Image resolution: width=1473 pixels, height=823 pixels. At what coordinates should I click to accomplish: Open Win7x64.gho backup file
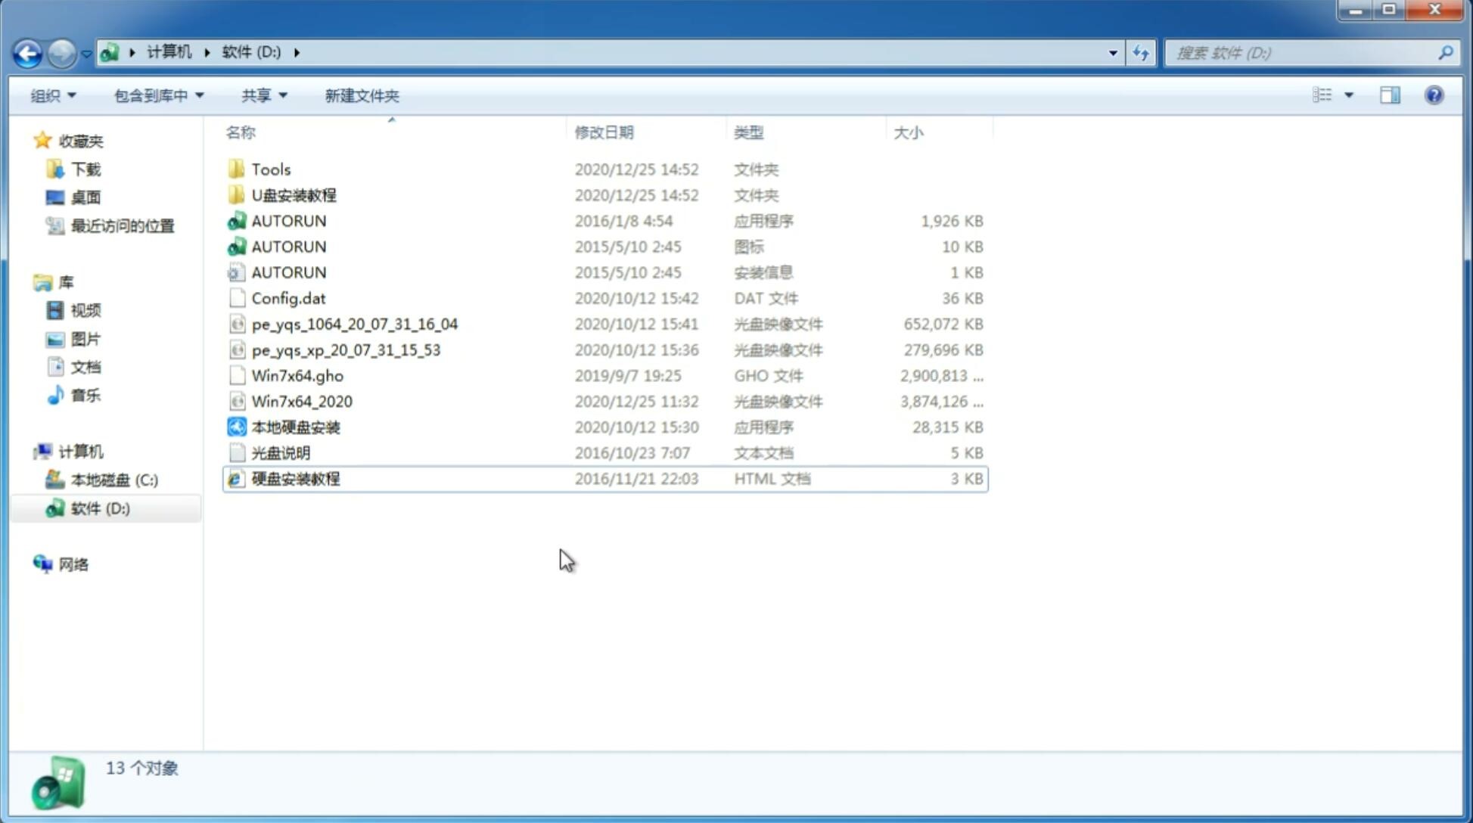[297, 375]
